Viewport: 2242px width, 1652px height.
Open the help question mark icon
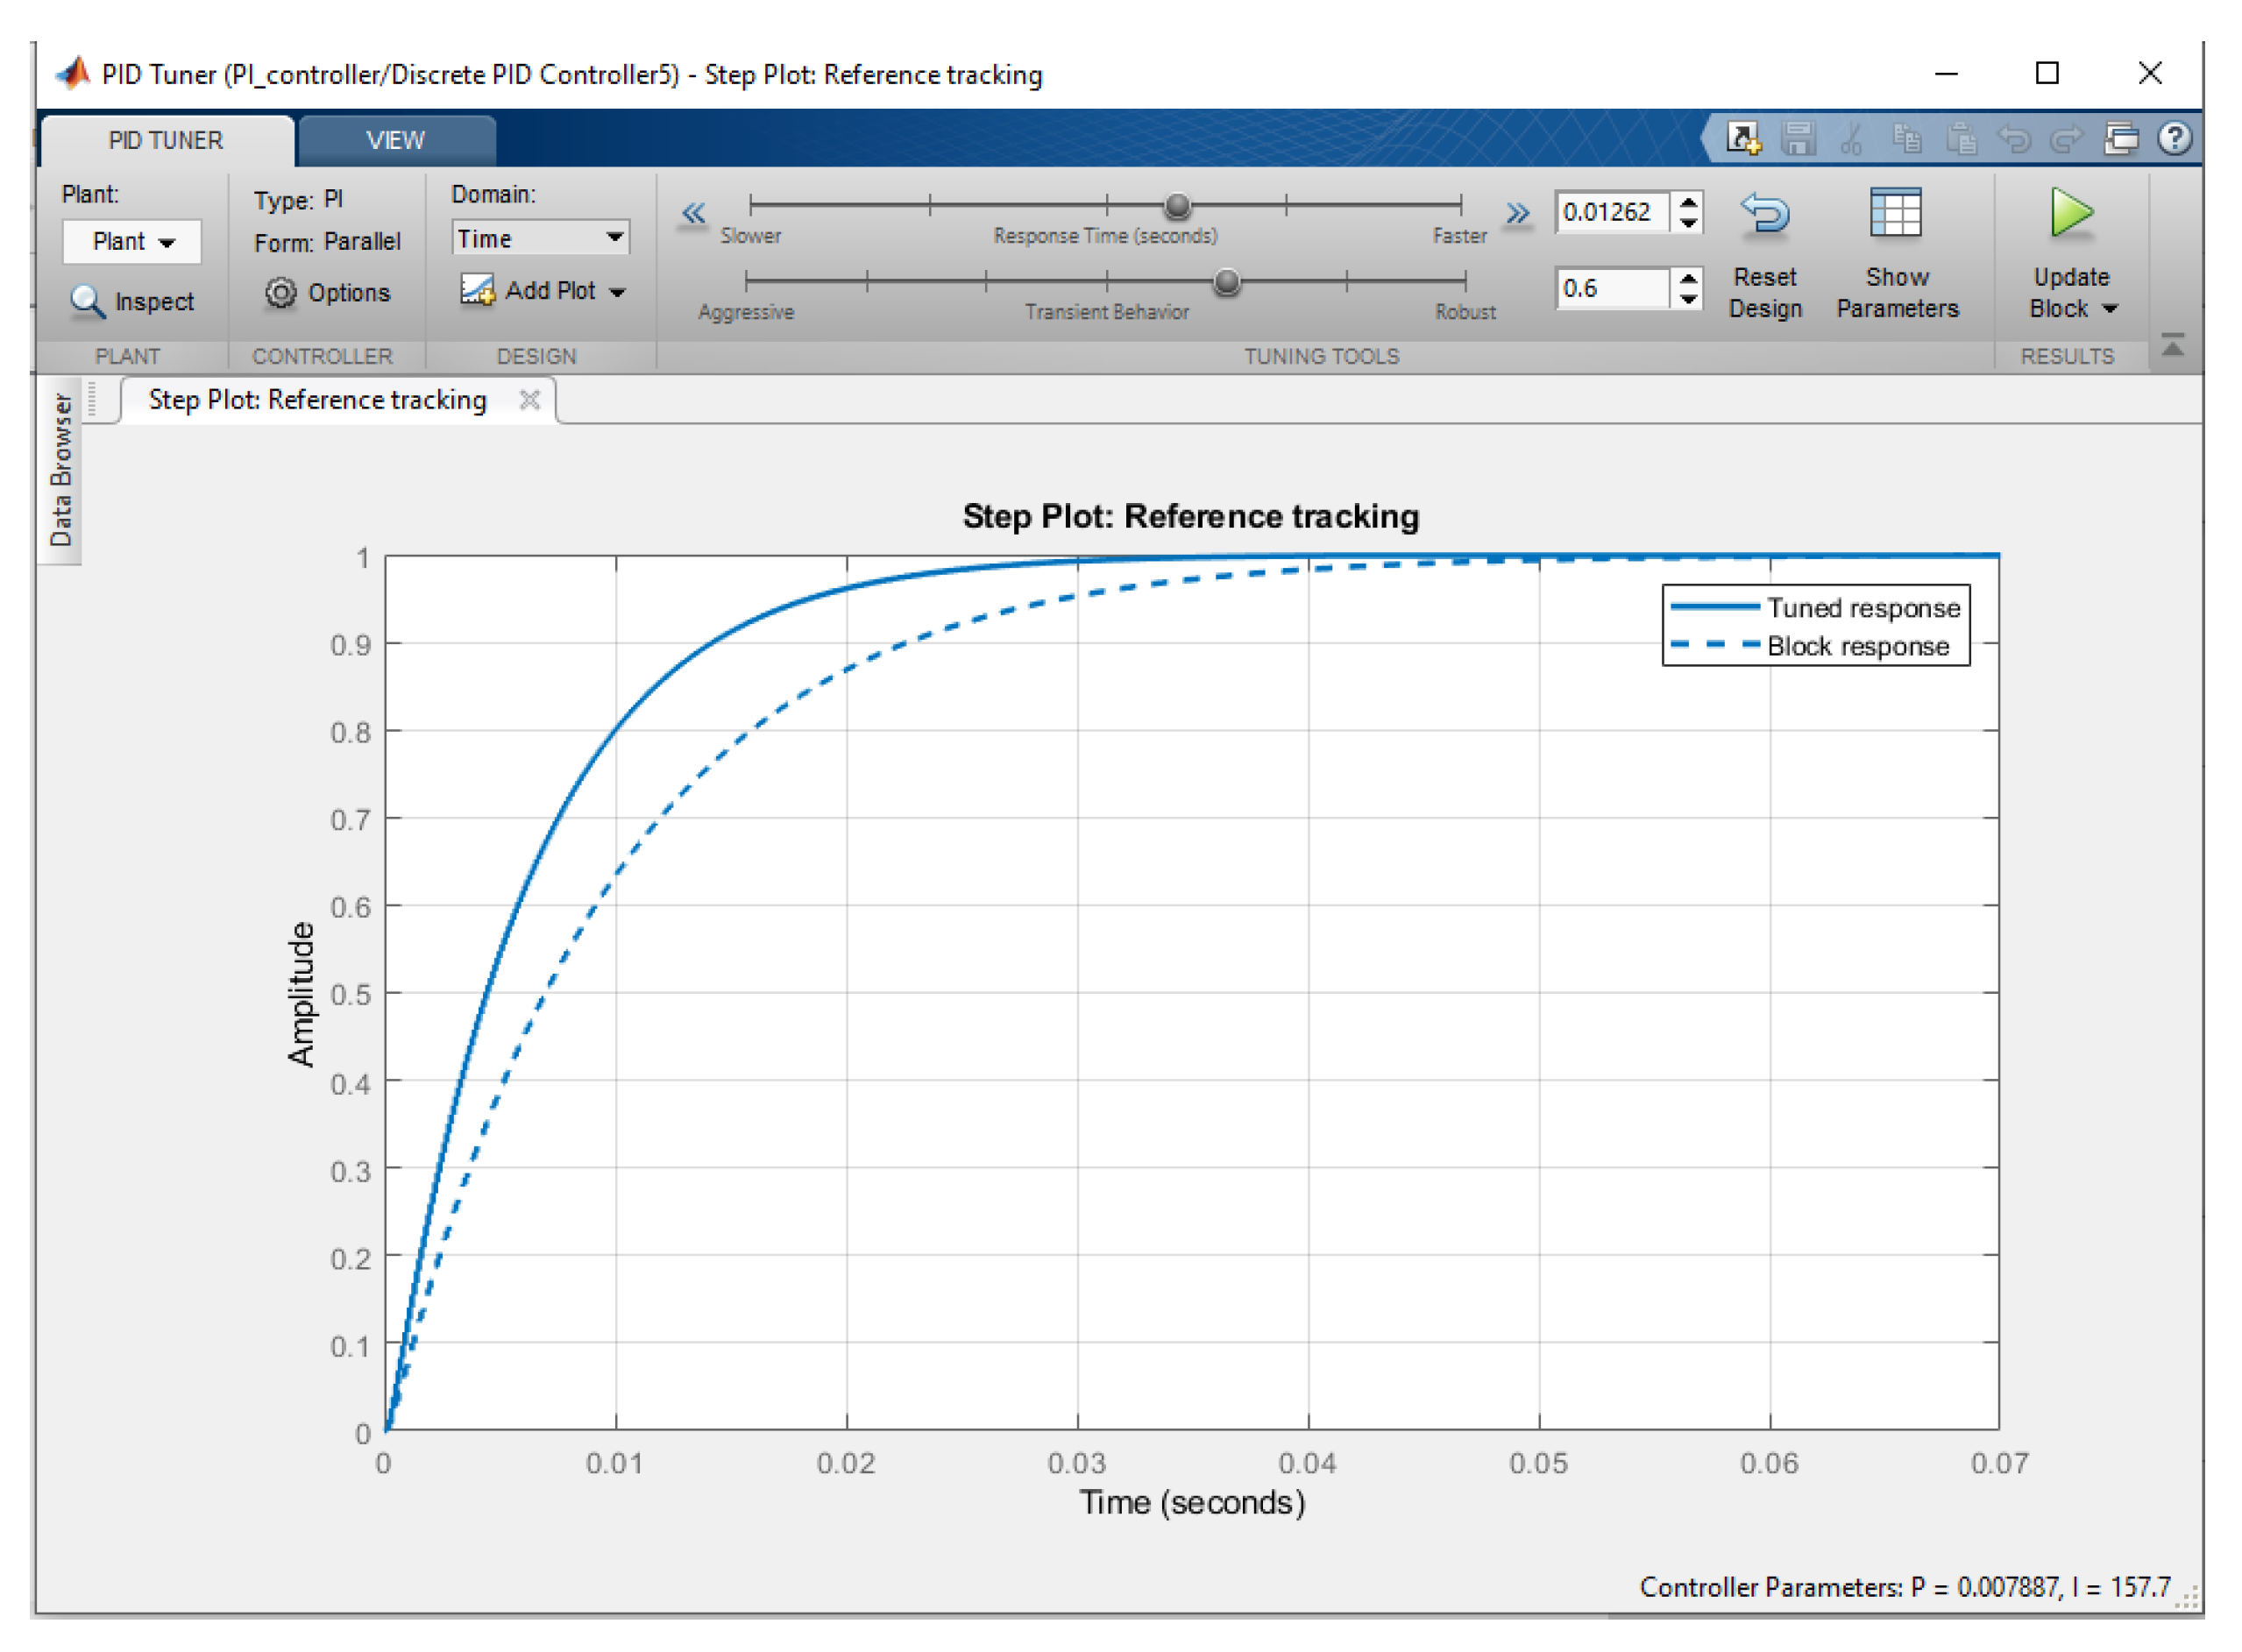pyautogui.click(x=2174, y=138)
